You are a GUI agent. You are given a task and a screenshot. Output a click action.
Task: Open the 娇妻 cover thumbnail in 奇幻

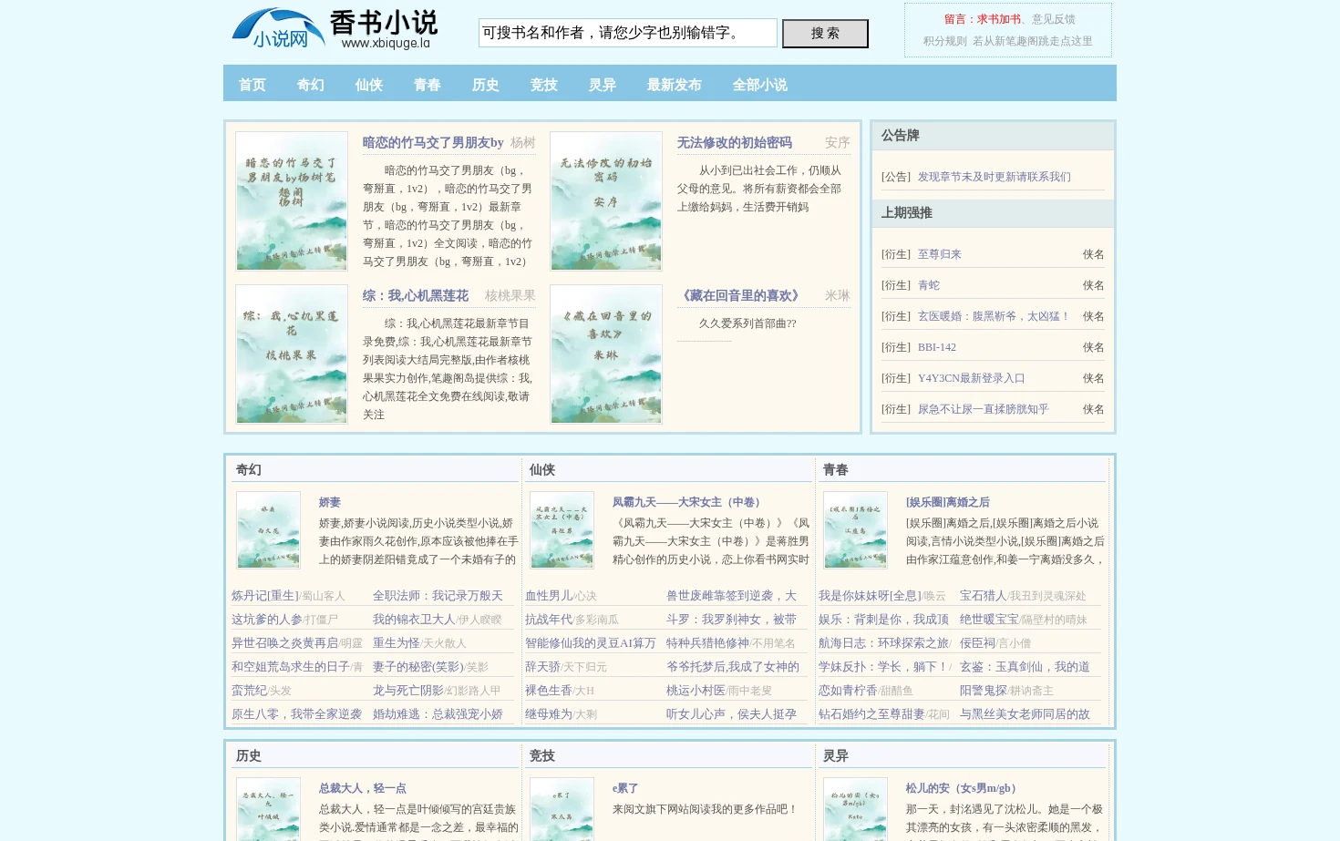268,530
